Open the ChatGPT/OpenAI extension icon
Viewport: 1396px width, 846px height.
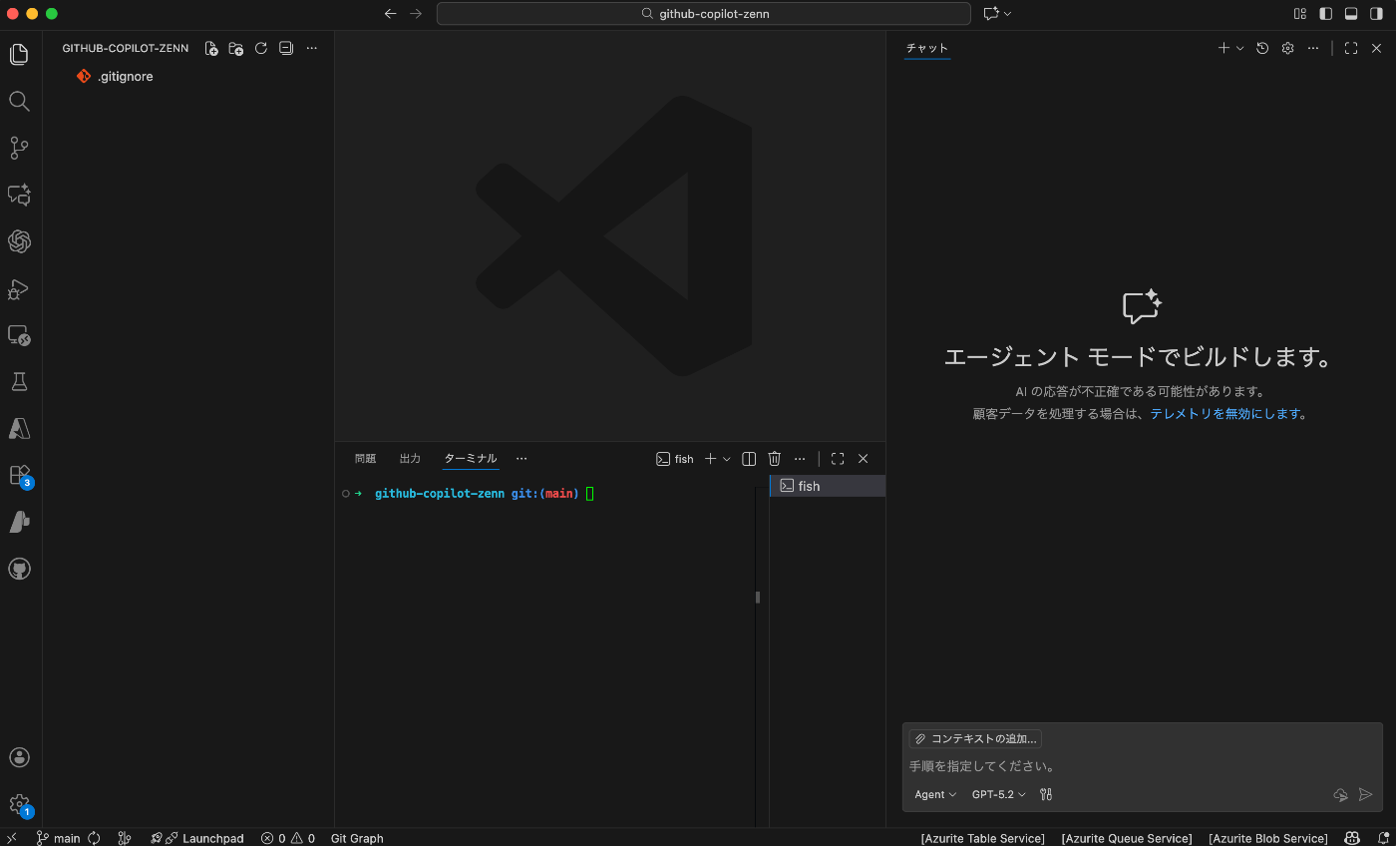(19, 241)
